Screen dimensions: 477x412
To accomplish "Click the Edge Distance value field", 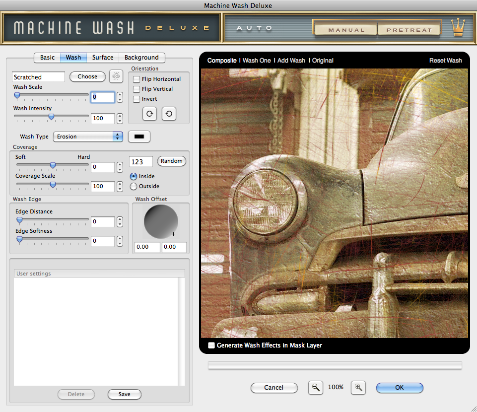I will tap(103, 222).
